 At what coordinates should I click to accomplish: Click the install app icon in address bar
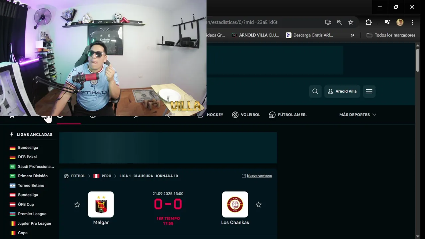(328, 22)
